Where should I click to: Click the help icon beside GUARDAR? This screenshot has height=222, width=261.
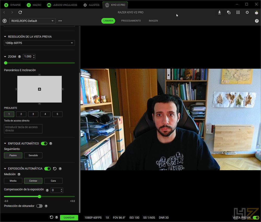(57, 217)
